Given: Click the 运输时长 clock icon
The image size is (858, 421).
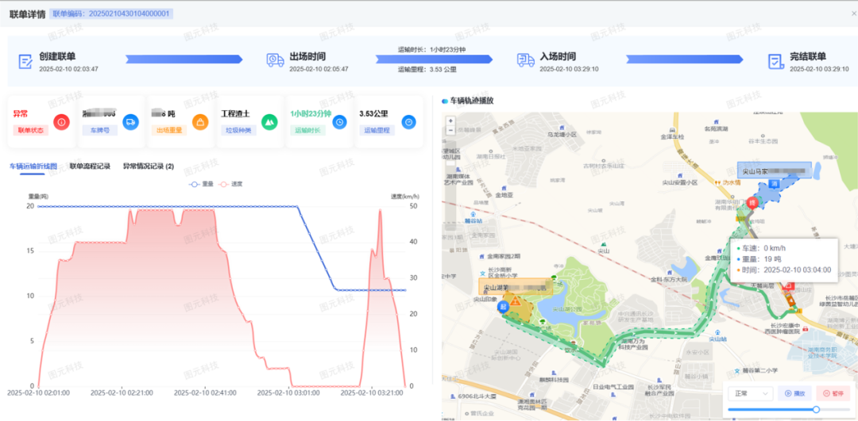Looking at the screenshot, I should pyautogui.click(x=339, y=122).
